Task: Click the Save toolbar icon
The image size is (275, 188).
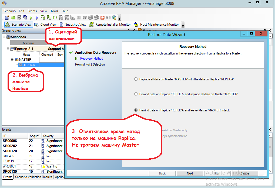Action: coord(19,18)
